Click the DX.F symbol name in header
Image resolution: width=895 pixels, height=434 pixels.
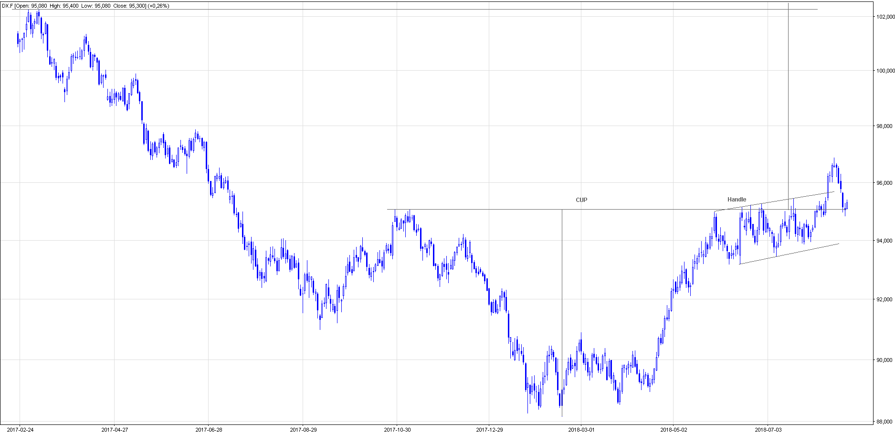click(x=7, y=6)
